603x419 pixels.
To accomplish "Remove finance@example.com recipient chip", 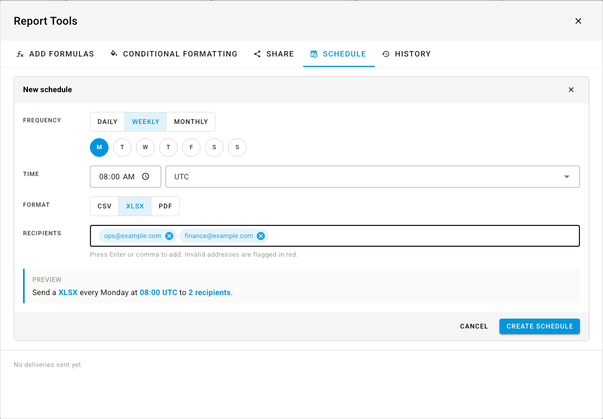I will pos(261,236).
